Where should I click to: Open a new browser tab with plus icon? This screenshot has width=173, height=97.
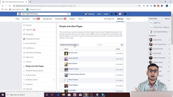click(30, 2)
